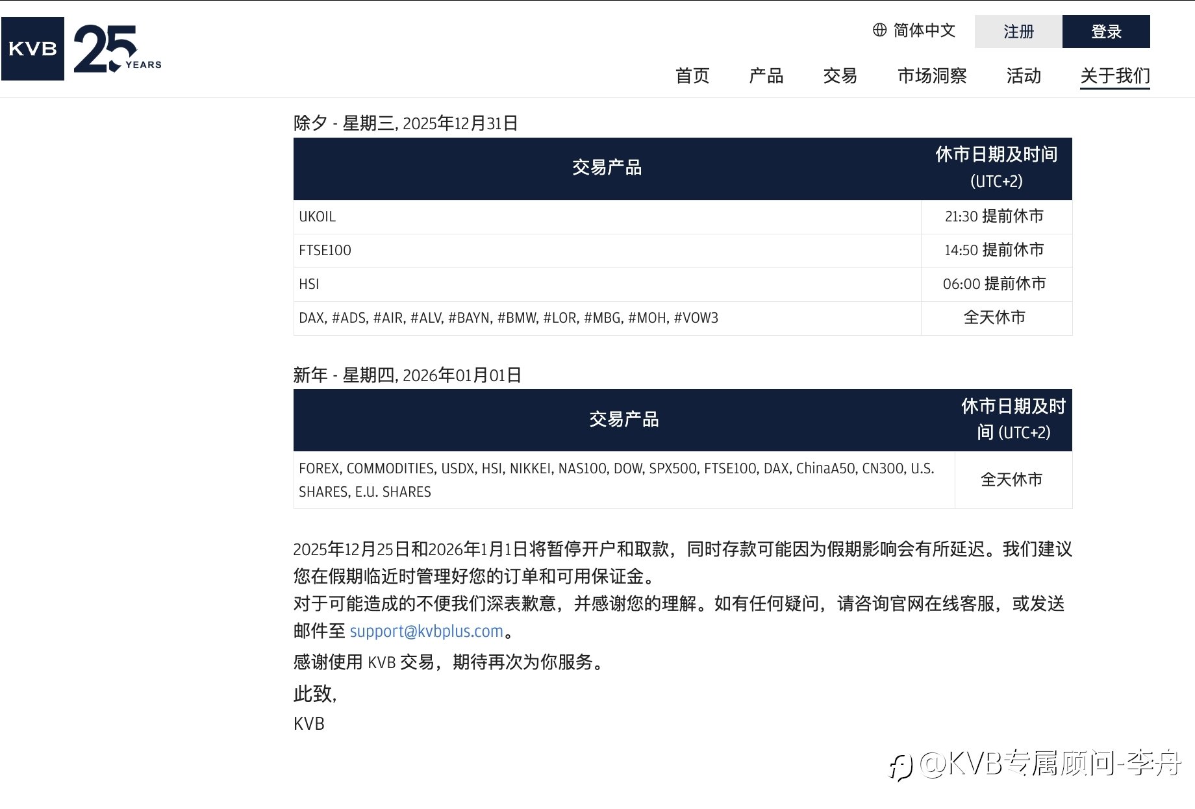This screenshot has width=1195, height=809.
Task: Expand the 市场洞察 menu
Action: click(x=932, y=76)
